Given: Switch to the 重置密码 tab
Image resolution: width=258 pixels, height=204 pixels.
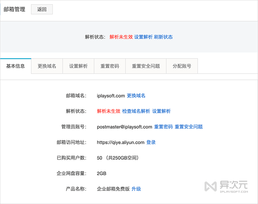Looking at the screenshot, I should (110, 66).
